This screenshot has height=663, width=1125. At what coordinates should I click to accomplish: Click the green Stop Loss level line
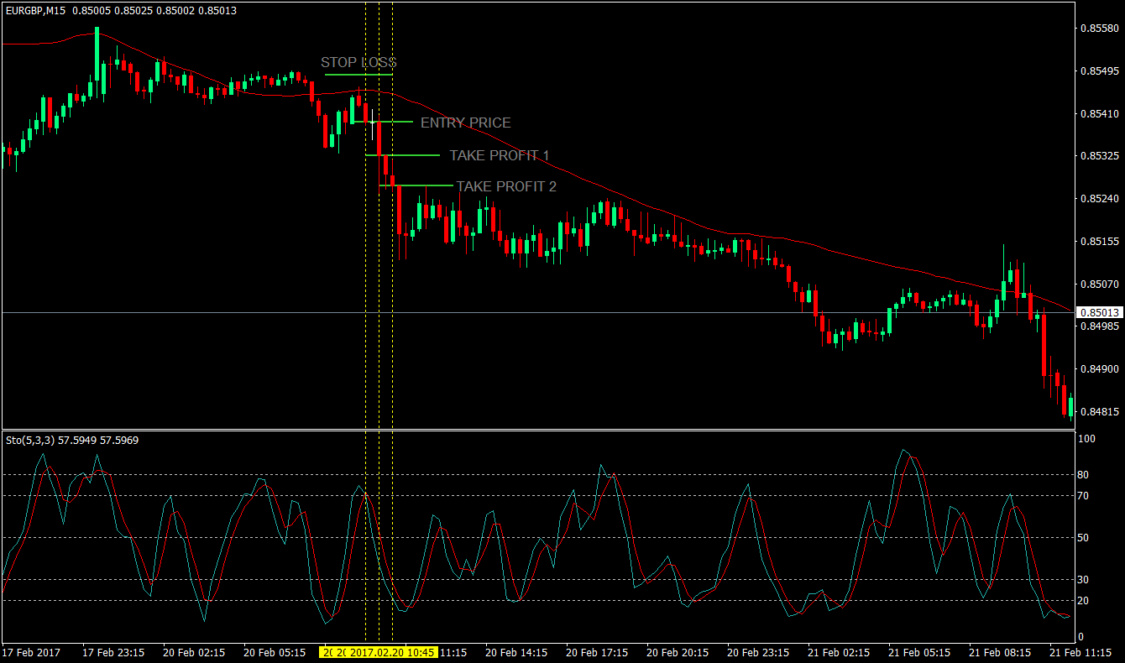pyautogui.click(x=358, y=75)
